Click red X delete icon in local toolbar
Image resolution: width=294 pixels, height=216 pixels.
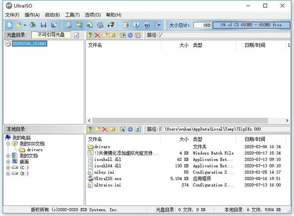(105, 129)
